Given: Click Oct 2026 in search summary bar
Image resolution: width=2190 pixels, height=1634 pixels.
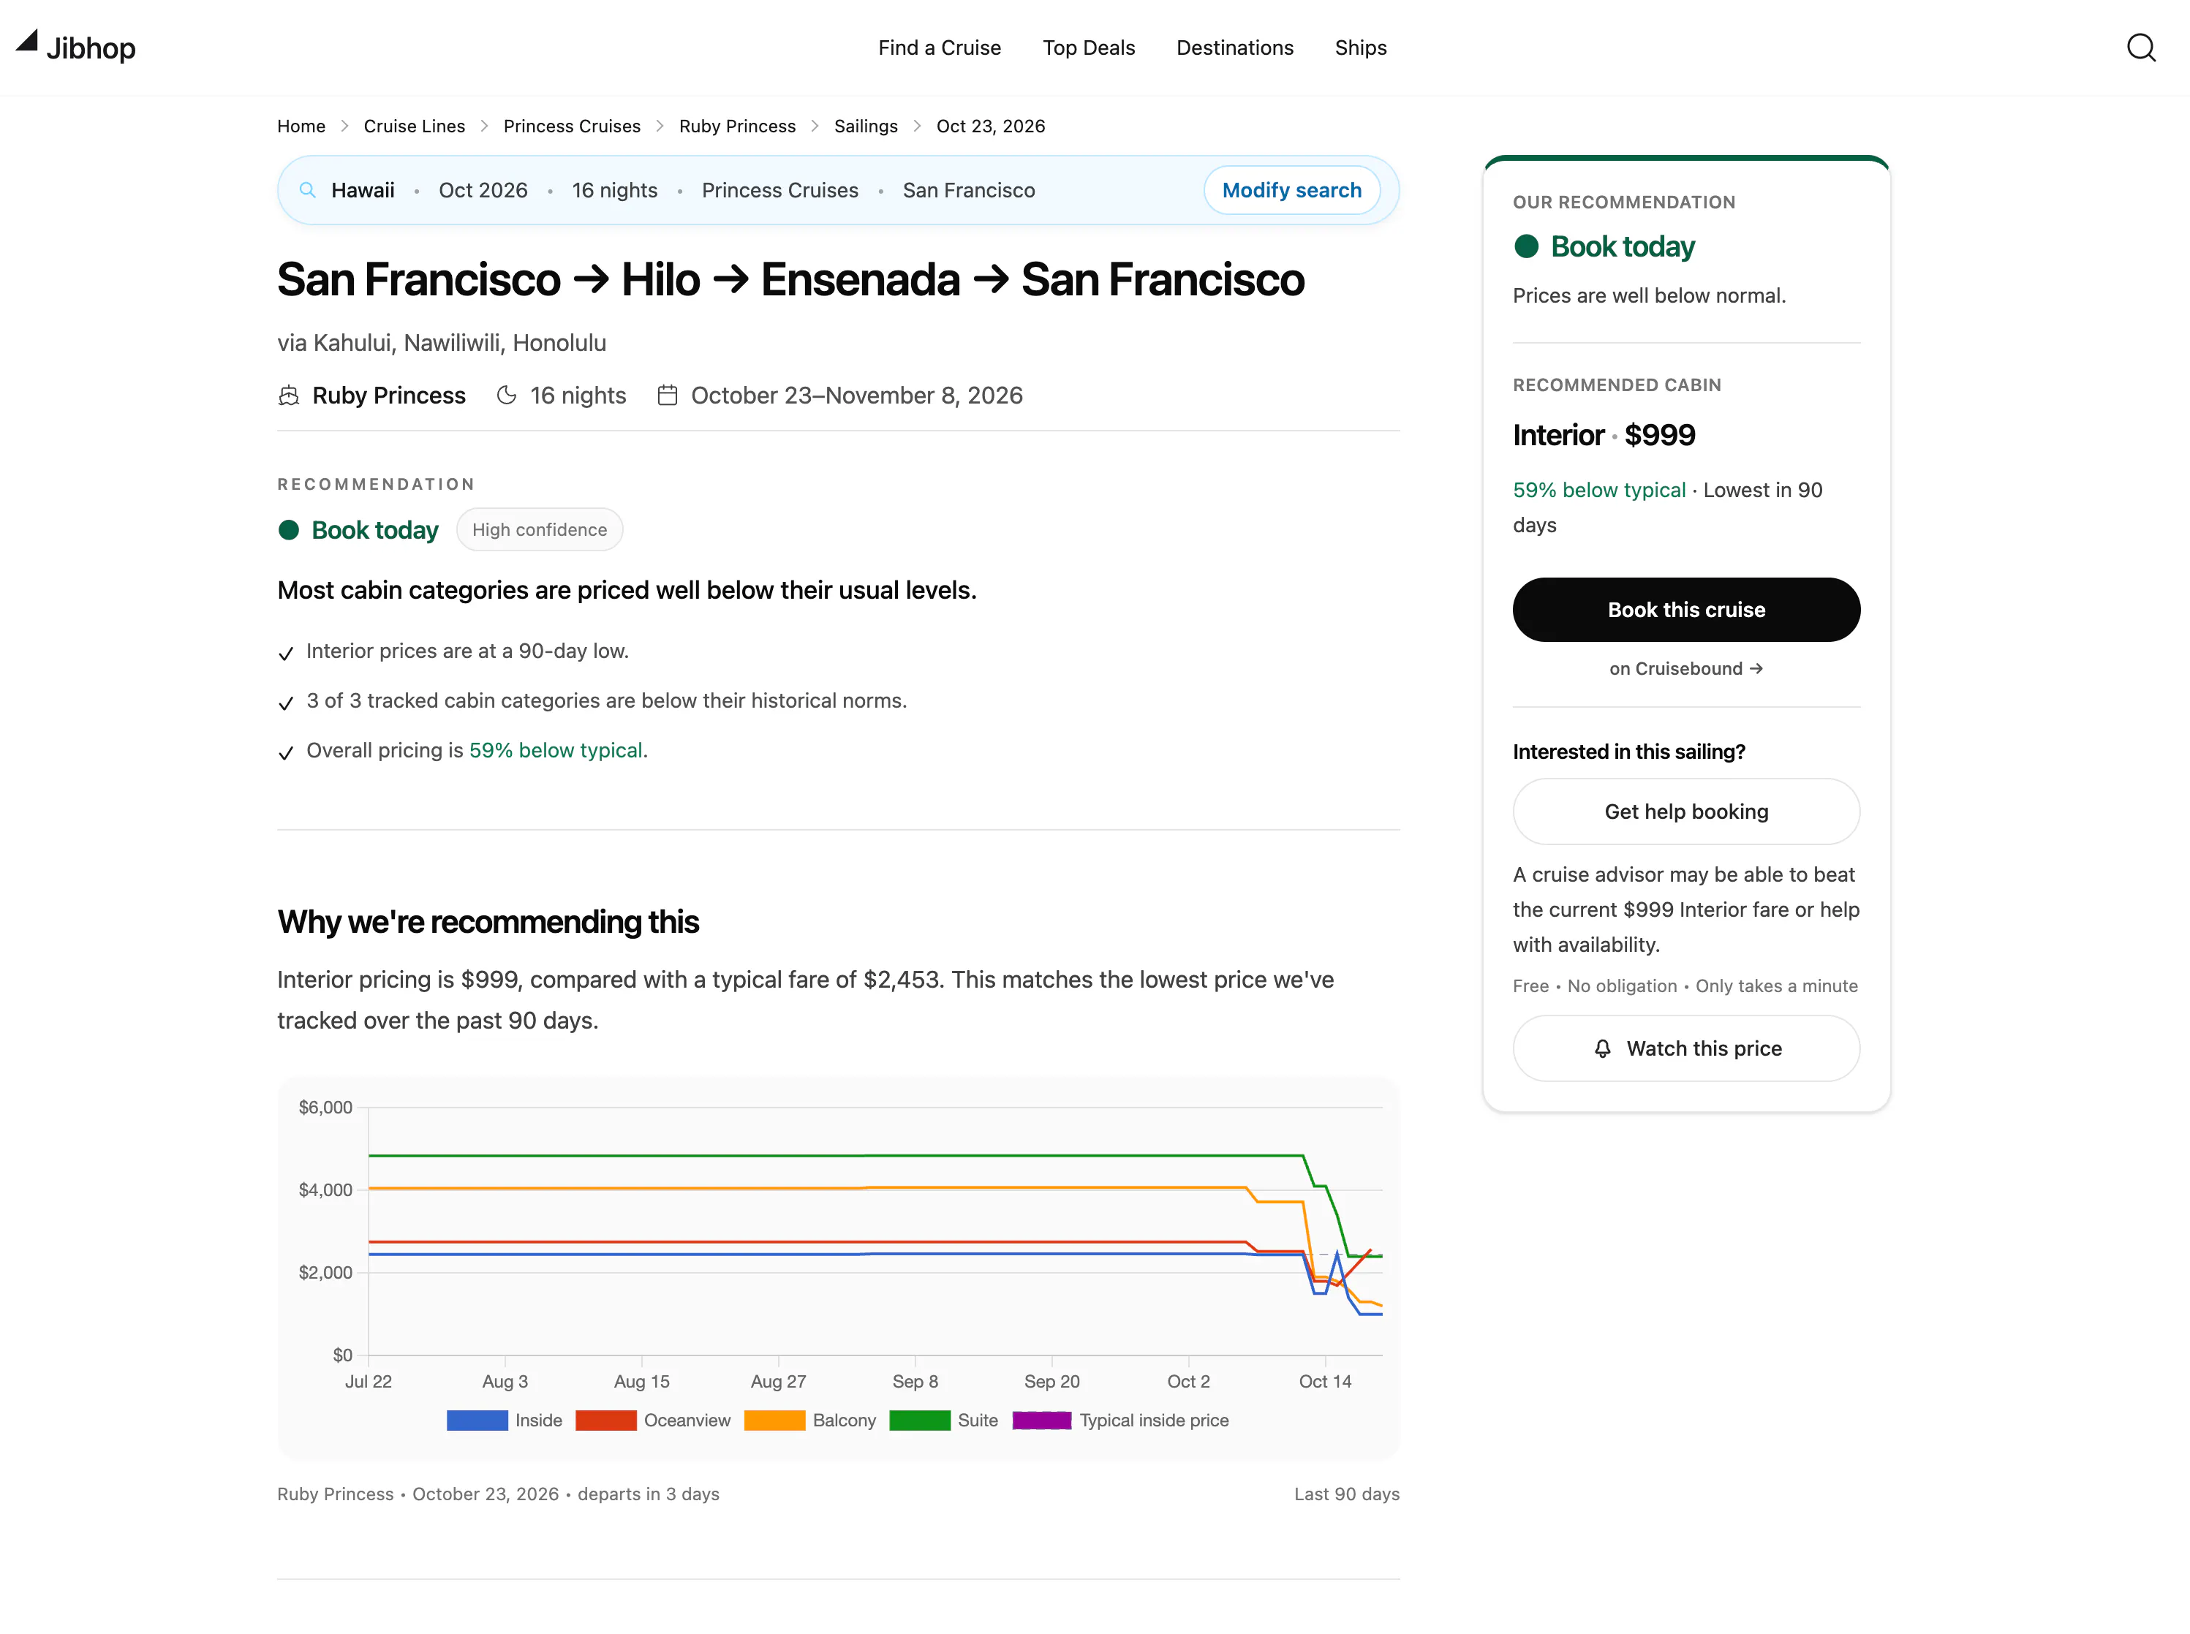Looking at the screenshot, I should tap(483, 190).
